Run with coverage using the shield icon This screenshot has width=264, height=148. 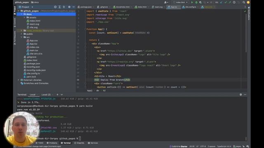point(200,2)
